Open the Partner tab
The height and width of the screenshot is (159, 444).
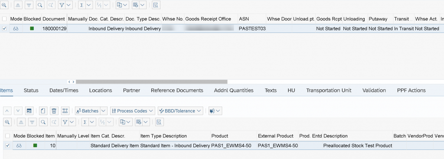[131, 91]
